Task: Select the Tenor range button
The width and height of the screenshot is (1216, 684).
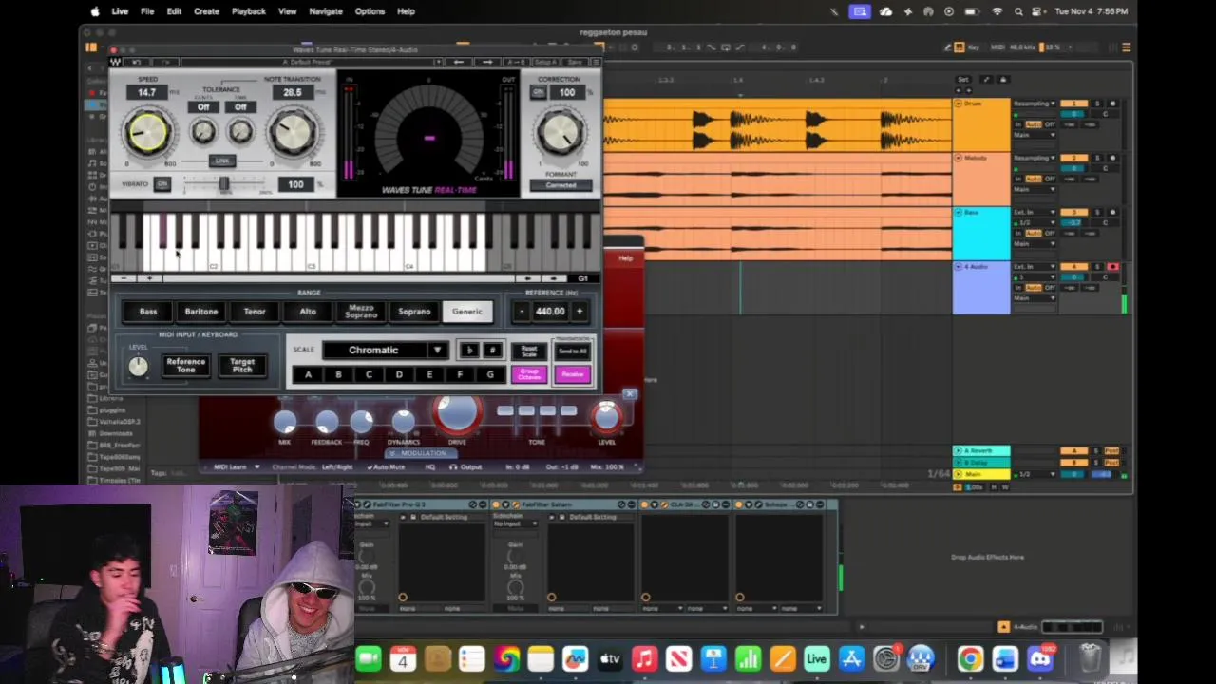Action: point(255,312)
